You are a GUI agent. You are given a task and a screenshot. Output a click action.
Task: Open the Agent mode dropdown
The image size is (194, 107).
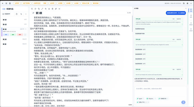[140, 99]
